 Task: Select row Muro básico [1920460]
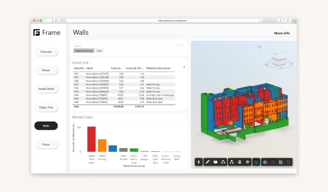tap(124, 81)
